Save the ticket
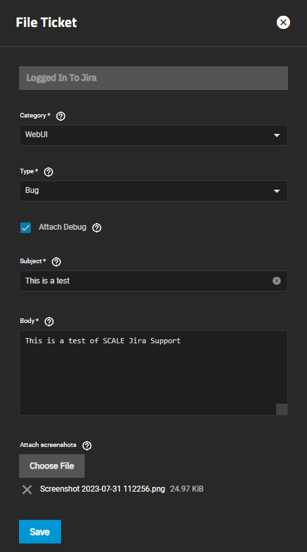 40,532
